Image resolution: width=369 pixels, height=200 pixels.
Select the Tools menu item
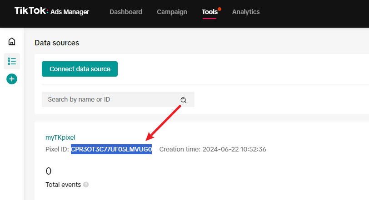click(x=209, y=12)
